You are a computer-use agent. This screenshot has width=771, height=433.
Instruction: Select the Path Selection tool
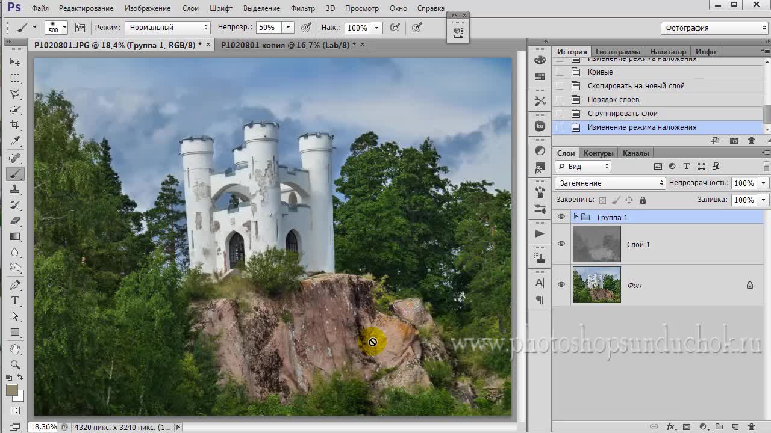pos(15,316)
